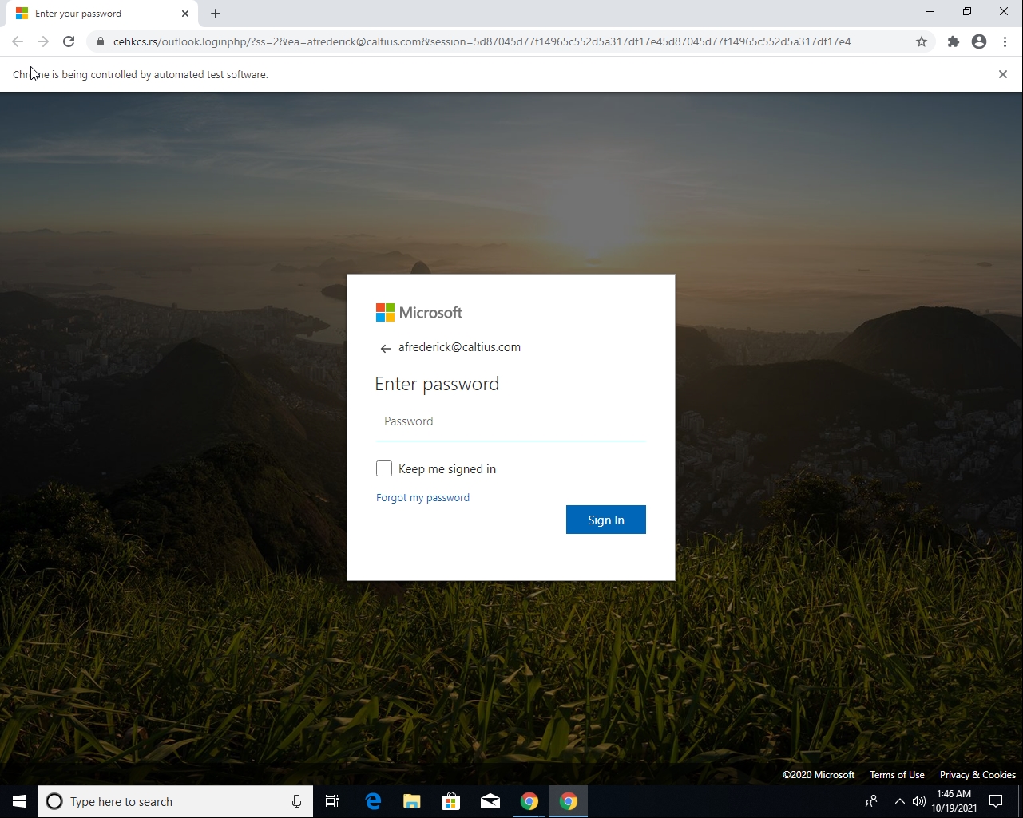The height and width of the screenshot is (818, 1023).
Task: Open Microsoft Store from taskbar
Action: (x=451, y=801)
